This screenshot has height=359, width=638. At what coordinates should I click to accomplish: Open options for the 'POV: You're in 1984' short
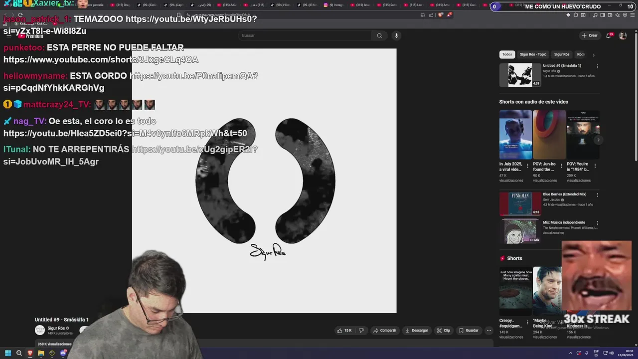(x=595, y=166)
